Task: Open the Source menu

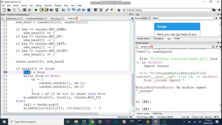Action: click(x=24, y=6)
